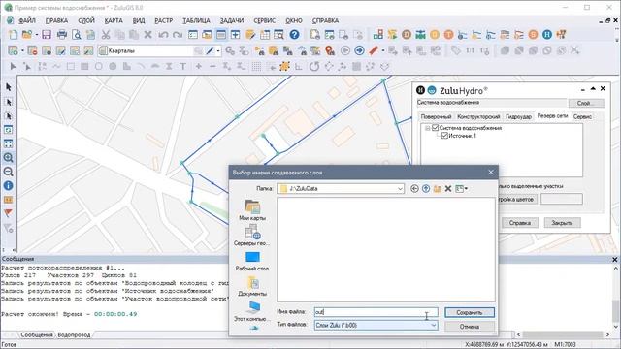Click the Справка button in ZuluHydro
The width and height of the screenshot is (621, 349).
520,223
